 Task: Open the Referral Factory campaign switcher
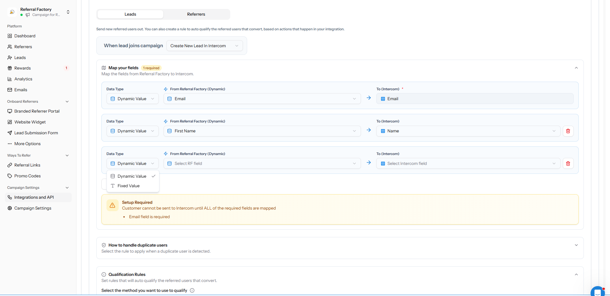tap(68, 12)
